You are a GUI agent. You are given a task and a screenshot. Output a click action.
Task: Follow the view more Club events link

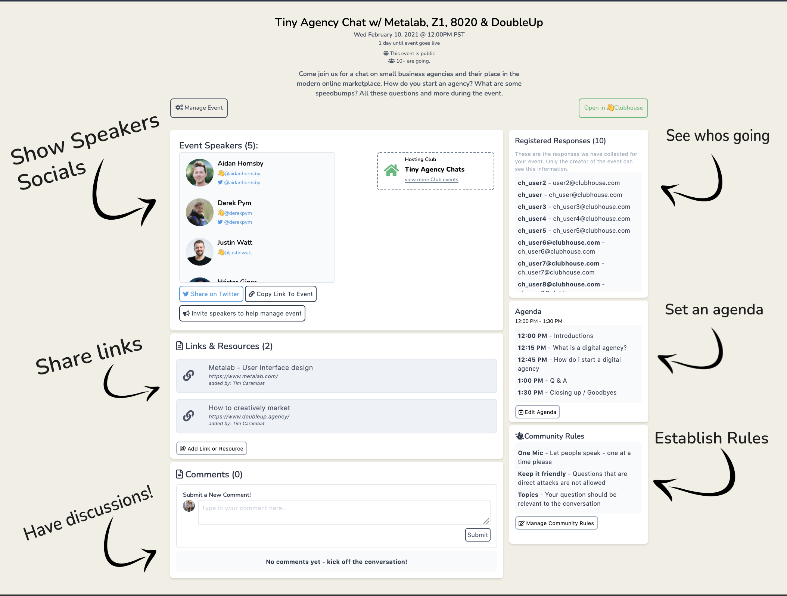431,180
